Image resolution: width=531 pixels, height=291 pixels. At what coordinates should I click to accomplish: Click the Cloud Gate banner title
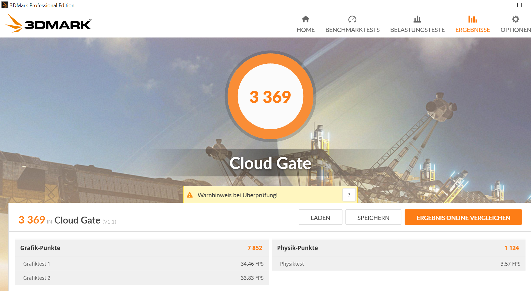(x=270, y=163)
